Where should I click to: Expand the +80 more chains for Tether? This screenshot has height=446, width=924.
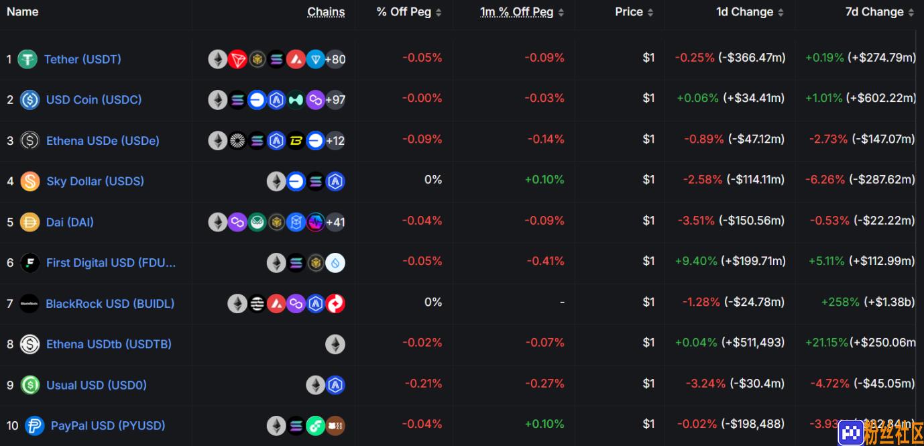[335, 60]
